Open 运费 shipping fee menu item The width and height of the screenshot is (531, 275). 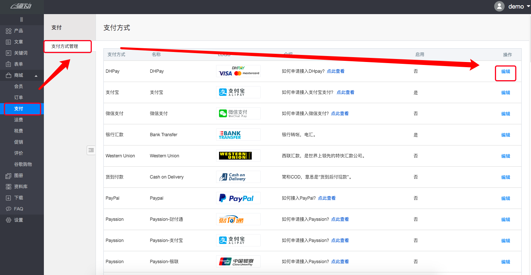click(19, 120)
